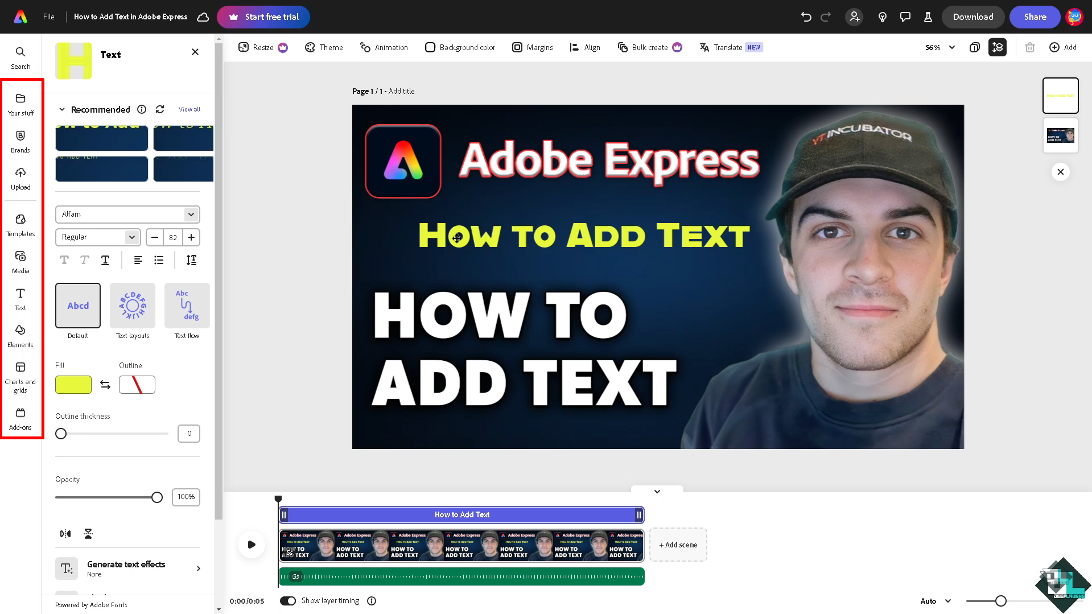Open the Media panel

click(20, 262)
